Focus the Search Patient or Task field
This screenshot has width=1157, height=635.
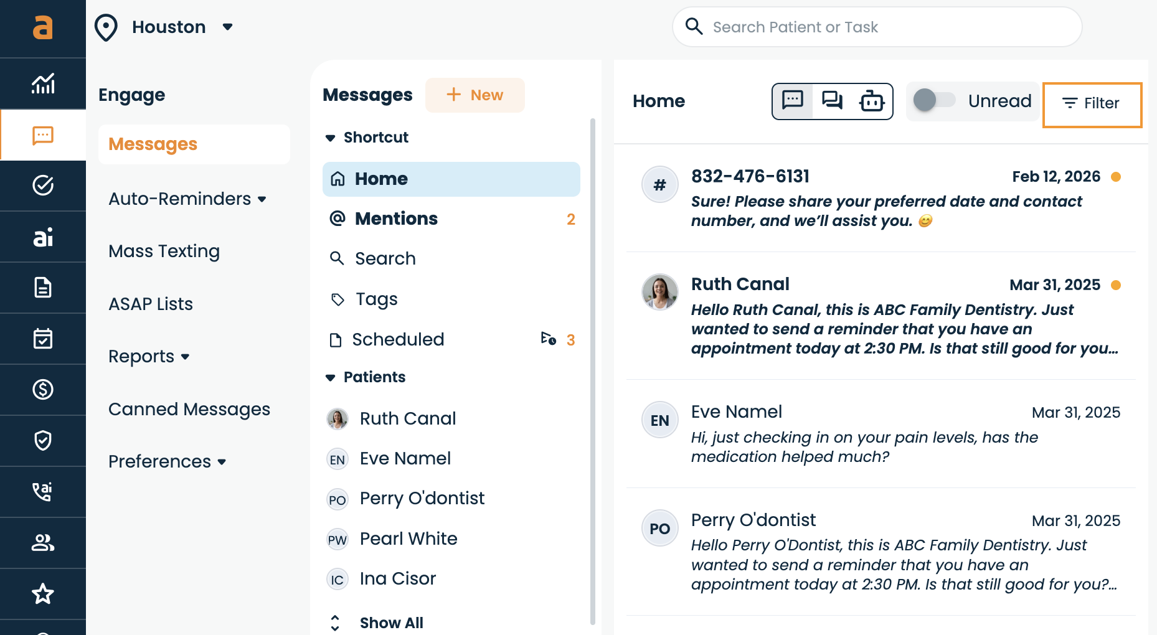click(x=877, y=27)
